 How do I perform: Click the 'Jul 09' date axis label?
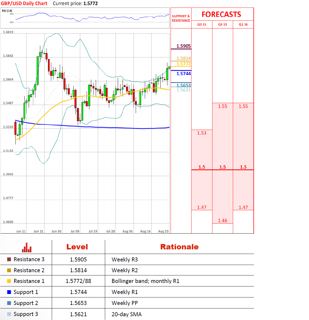tap(75, 231)
